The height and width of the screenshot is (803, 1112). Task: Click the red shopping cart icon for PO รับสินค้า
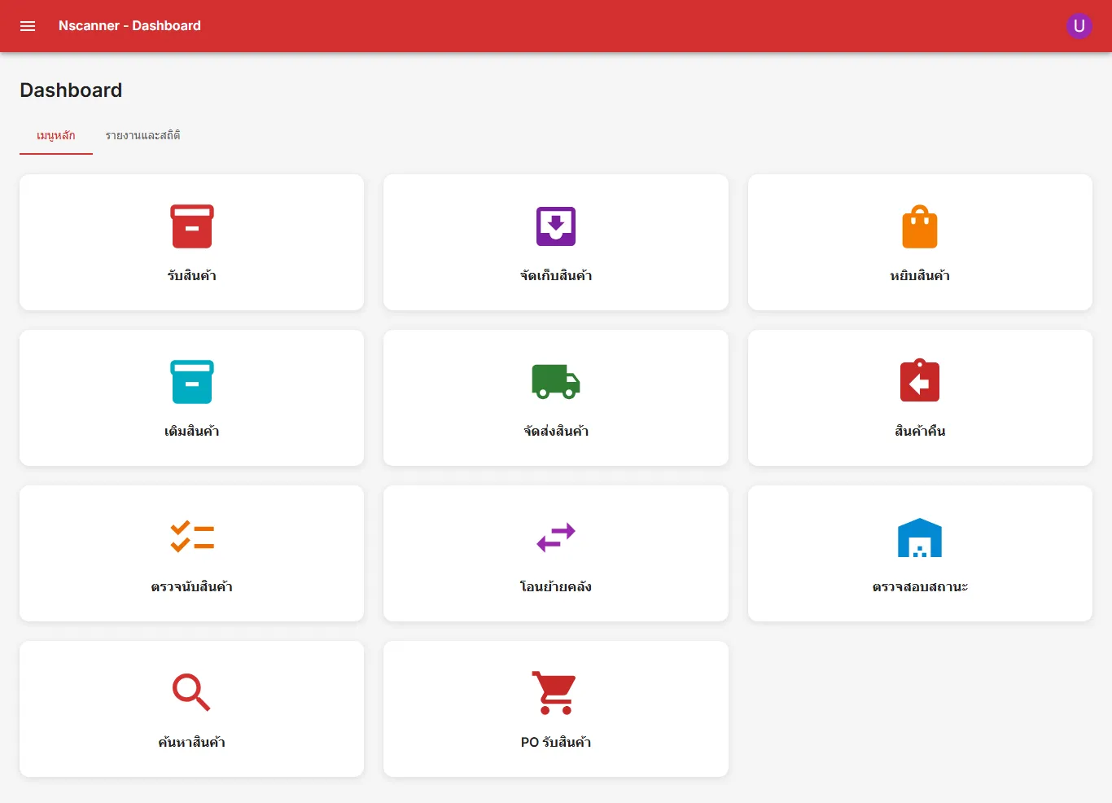[555, 692]
